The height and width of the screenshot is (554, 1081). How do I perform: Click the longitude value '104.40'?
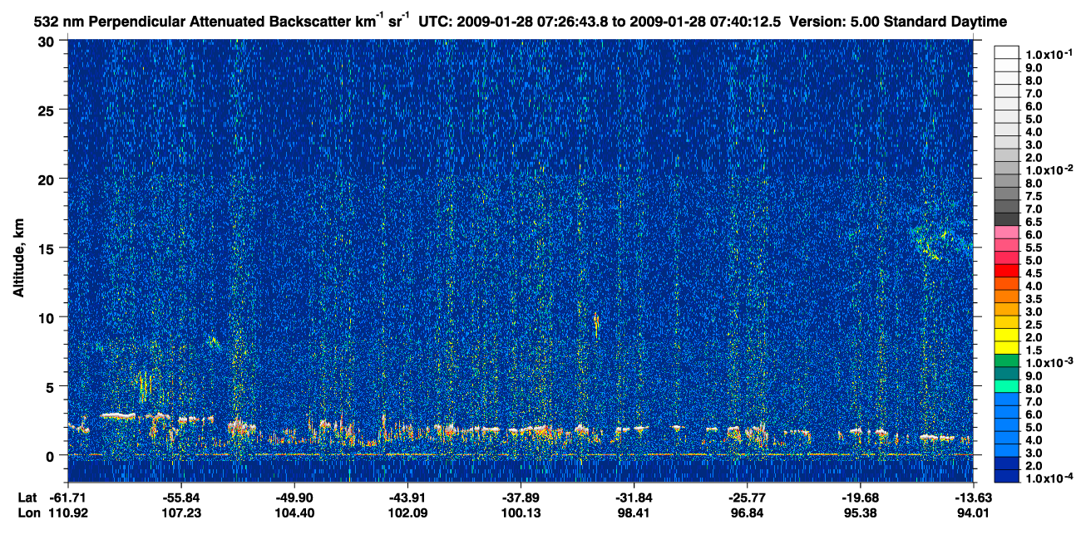(x=294, y=512)
